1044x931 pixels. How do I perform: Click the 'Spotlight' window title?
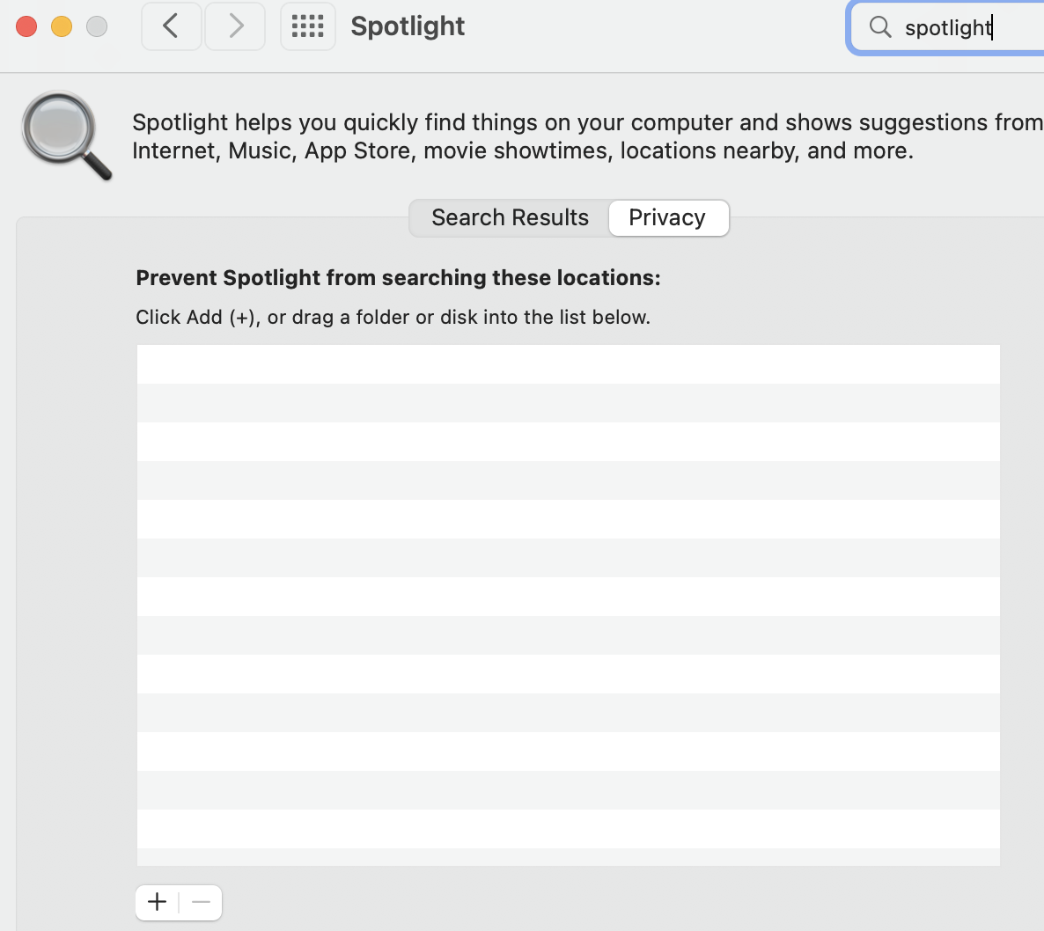click(408, 26)
